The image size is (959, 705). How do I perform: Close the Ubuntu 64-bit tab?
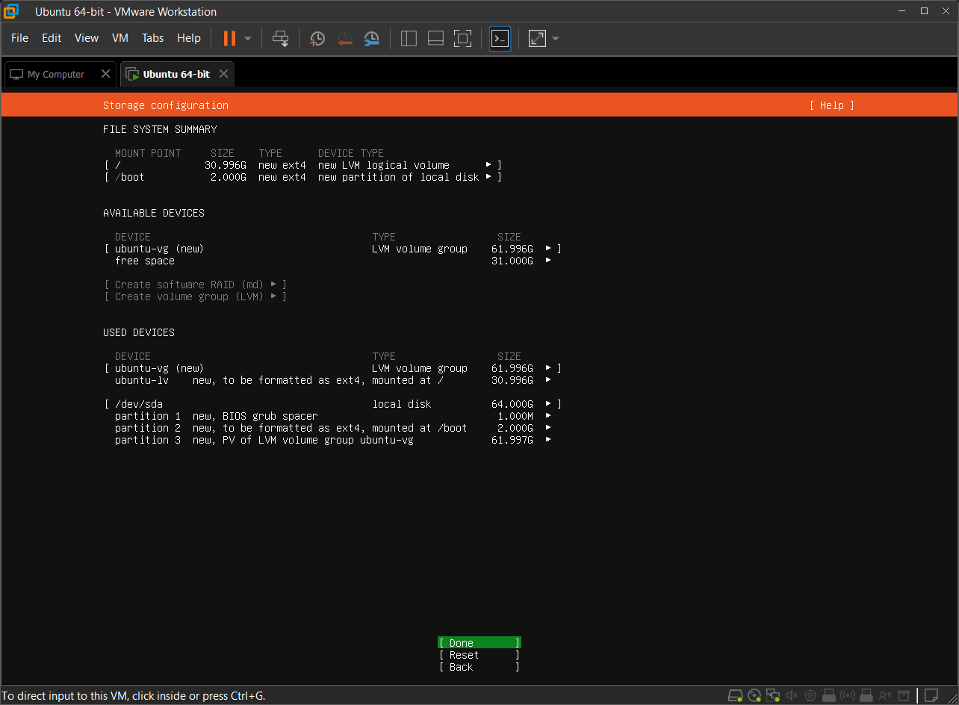click(x=223, y=74)
